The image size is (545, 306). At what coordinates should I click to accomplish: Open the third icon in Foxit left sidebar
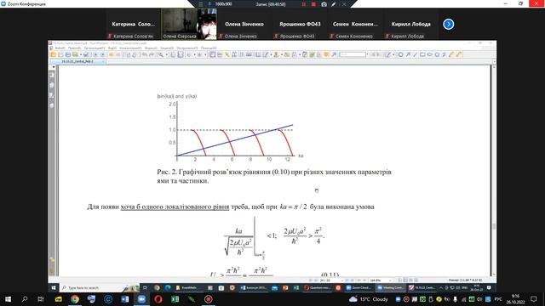tap(52, 95)
